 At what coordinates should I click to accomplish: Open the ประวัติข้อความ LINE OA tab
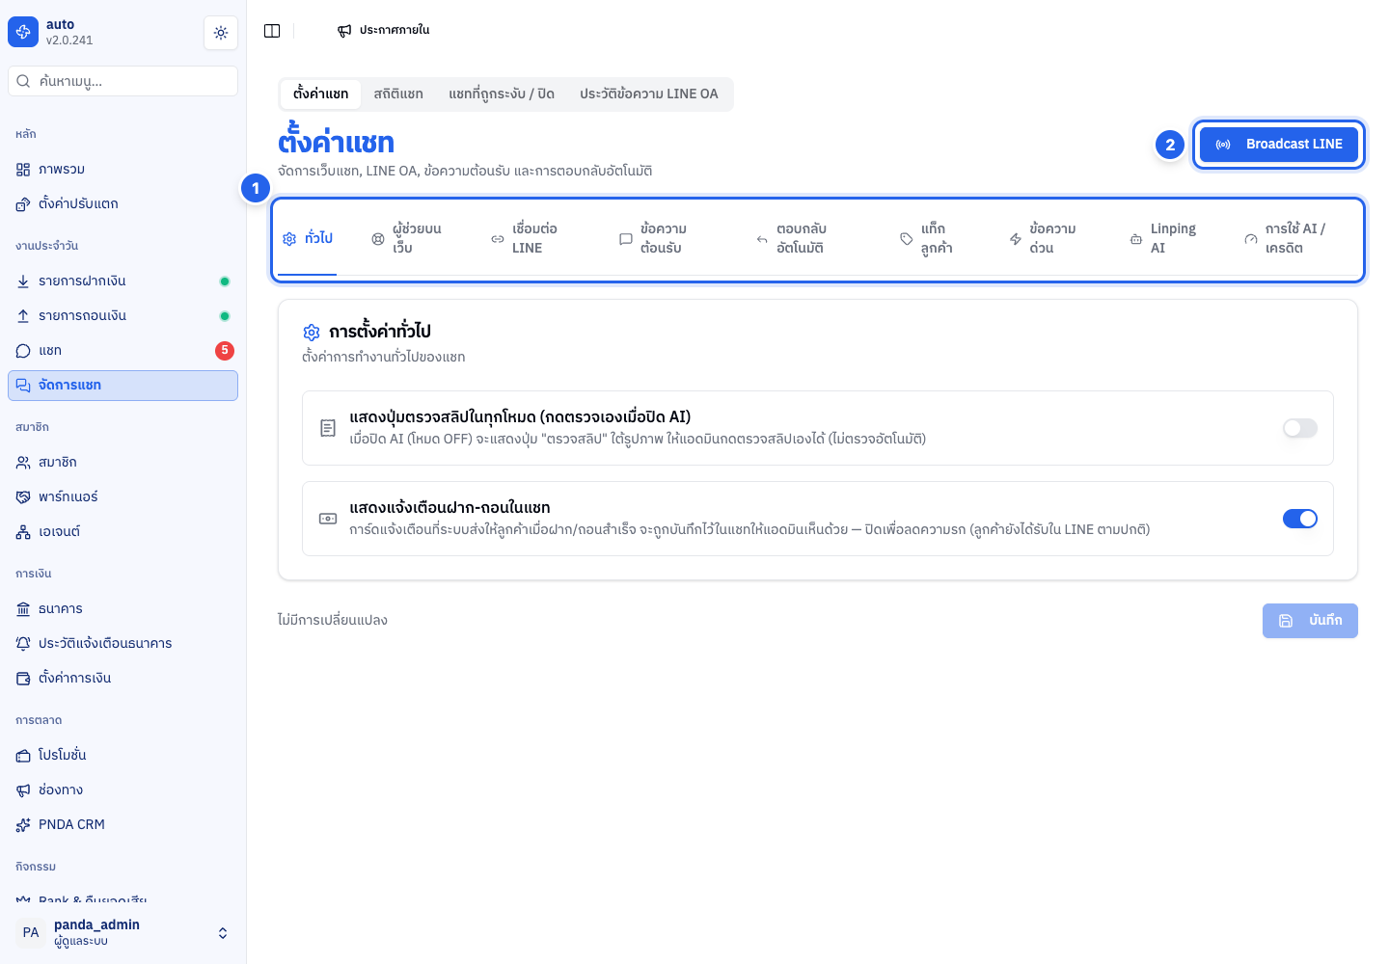pyautogui.click(x=649, y=94)
